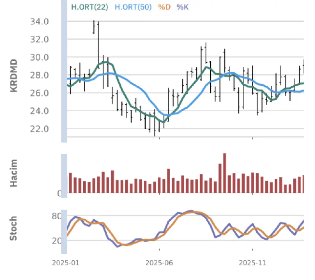The width and height of the screenshot is (315, 280).
Task: Click the blue strip beside the Stoch panel
Action: click(64, 231)
